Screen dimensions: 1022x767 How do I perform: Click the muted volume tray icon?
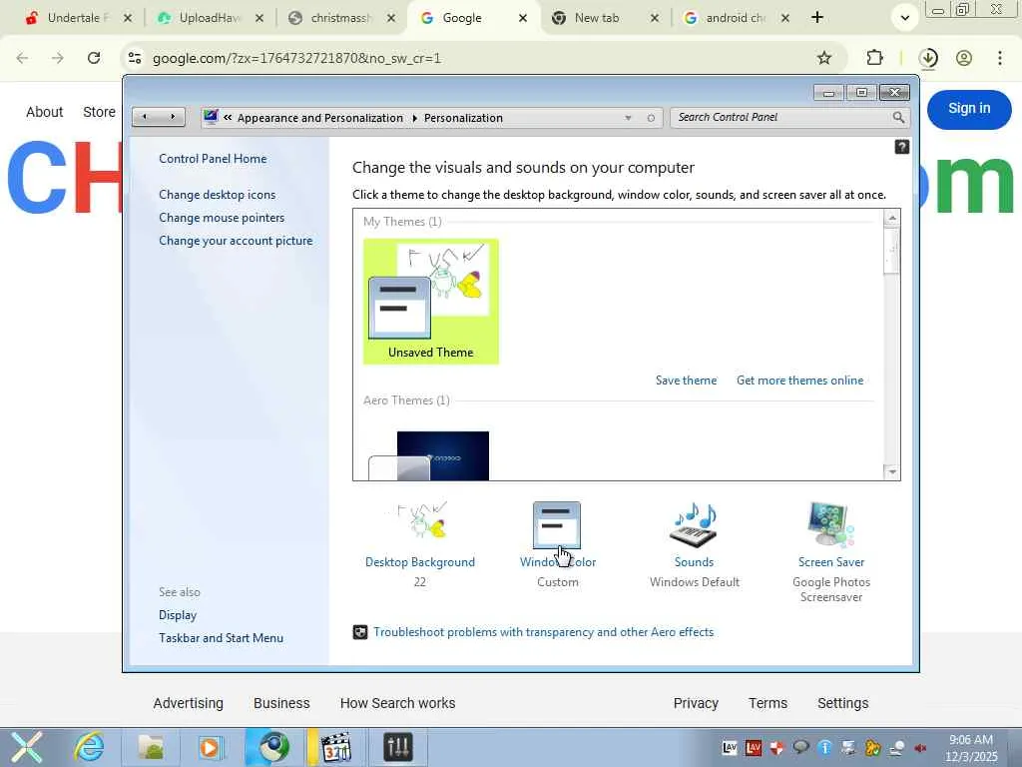[920, 747]
